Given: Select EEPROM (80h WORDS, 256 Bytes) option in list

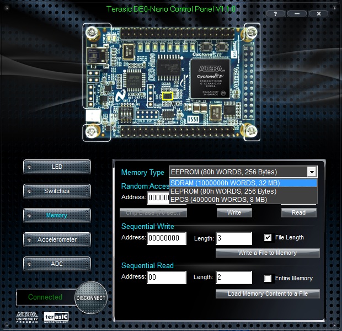Looking at the screenshot, I should (243, 191).
